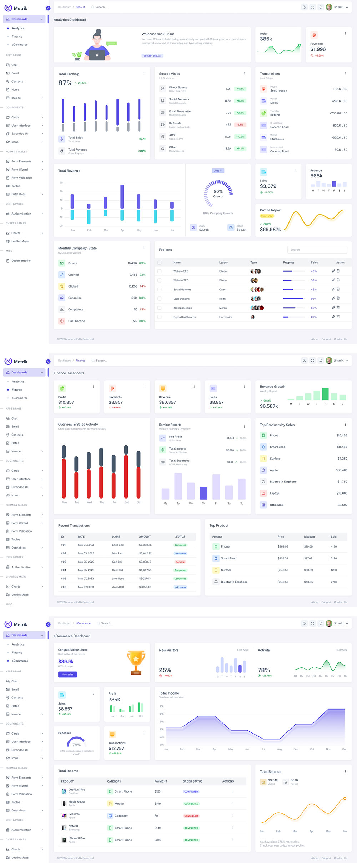Screen dimensions: 357x863
Task: Click Smart Band icon in Top Products by Sales
Action: coord(263,447)
